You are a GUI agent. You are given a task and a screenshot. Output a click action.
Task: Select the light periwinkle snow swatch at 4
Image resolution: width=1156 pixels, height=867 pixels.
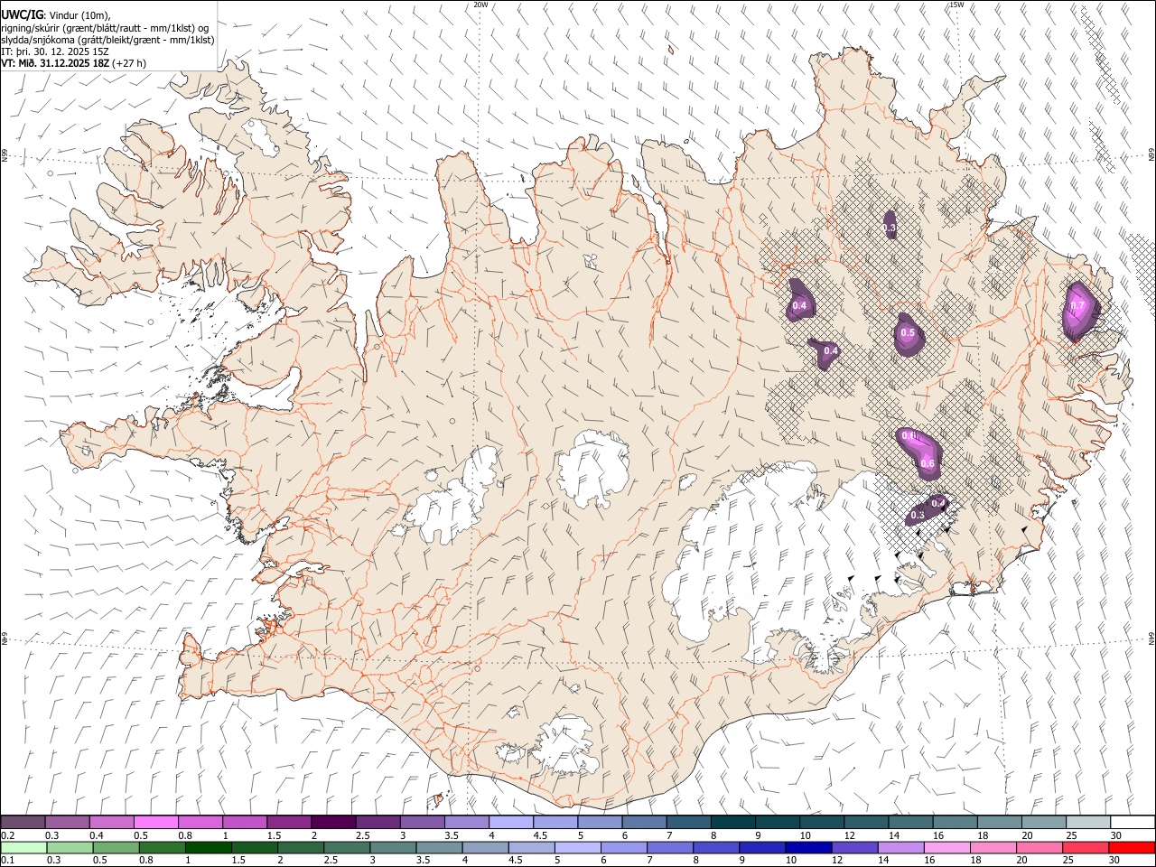[x=511, y=822]
